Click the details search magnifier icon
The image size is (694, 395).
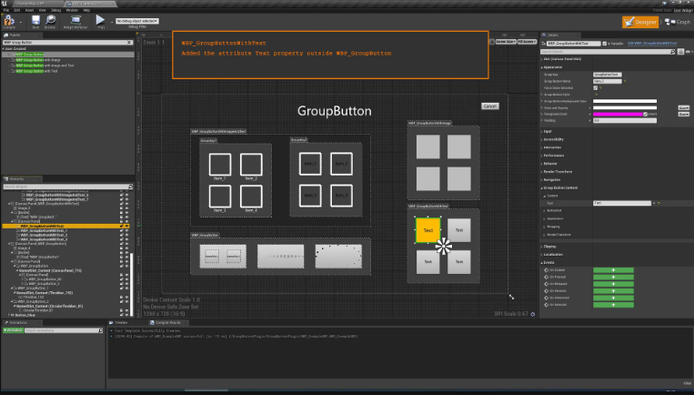tap(673, 52)
